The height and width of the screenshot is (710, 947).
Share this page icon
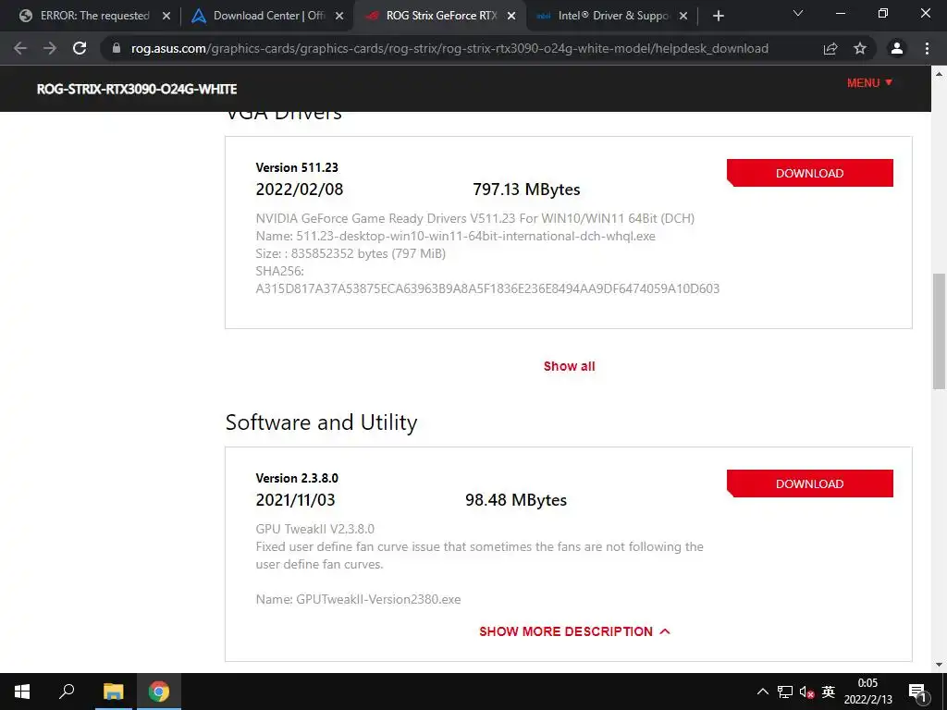tap(830, 48)
